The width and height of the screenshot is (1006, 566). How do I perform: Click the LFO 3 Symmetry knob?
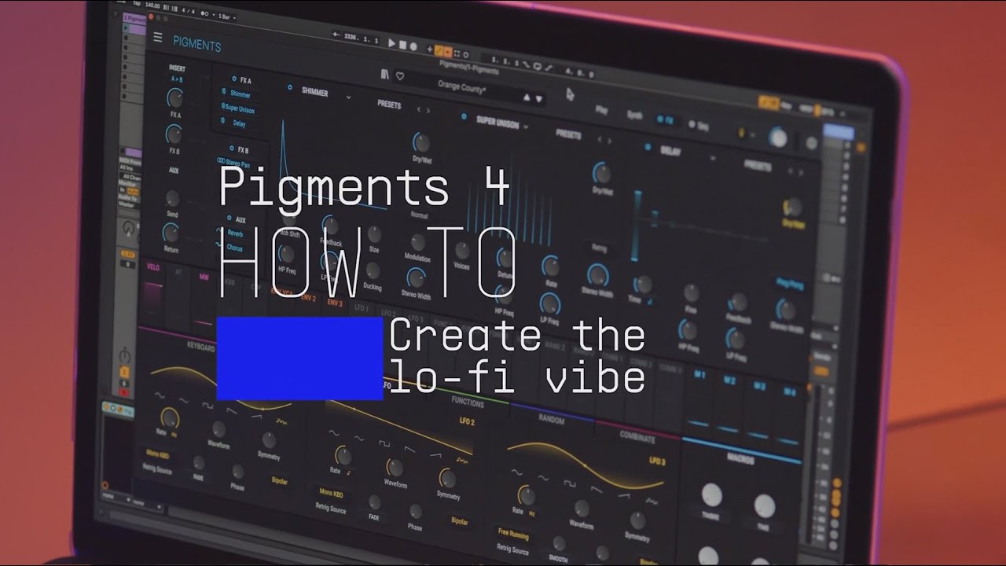(x=637, y=520)
